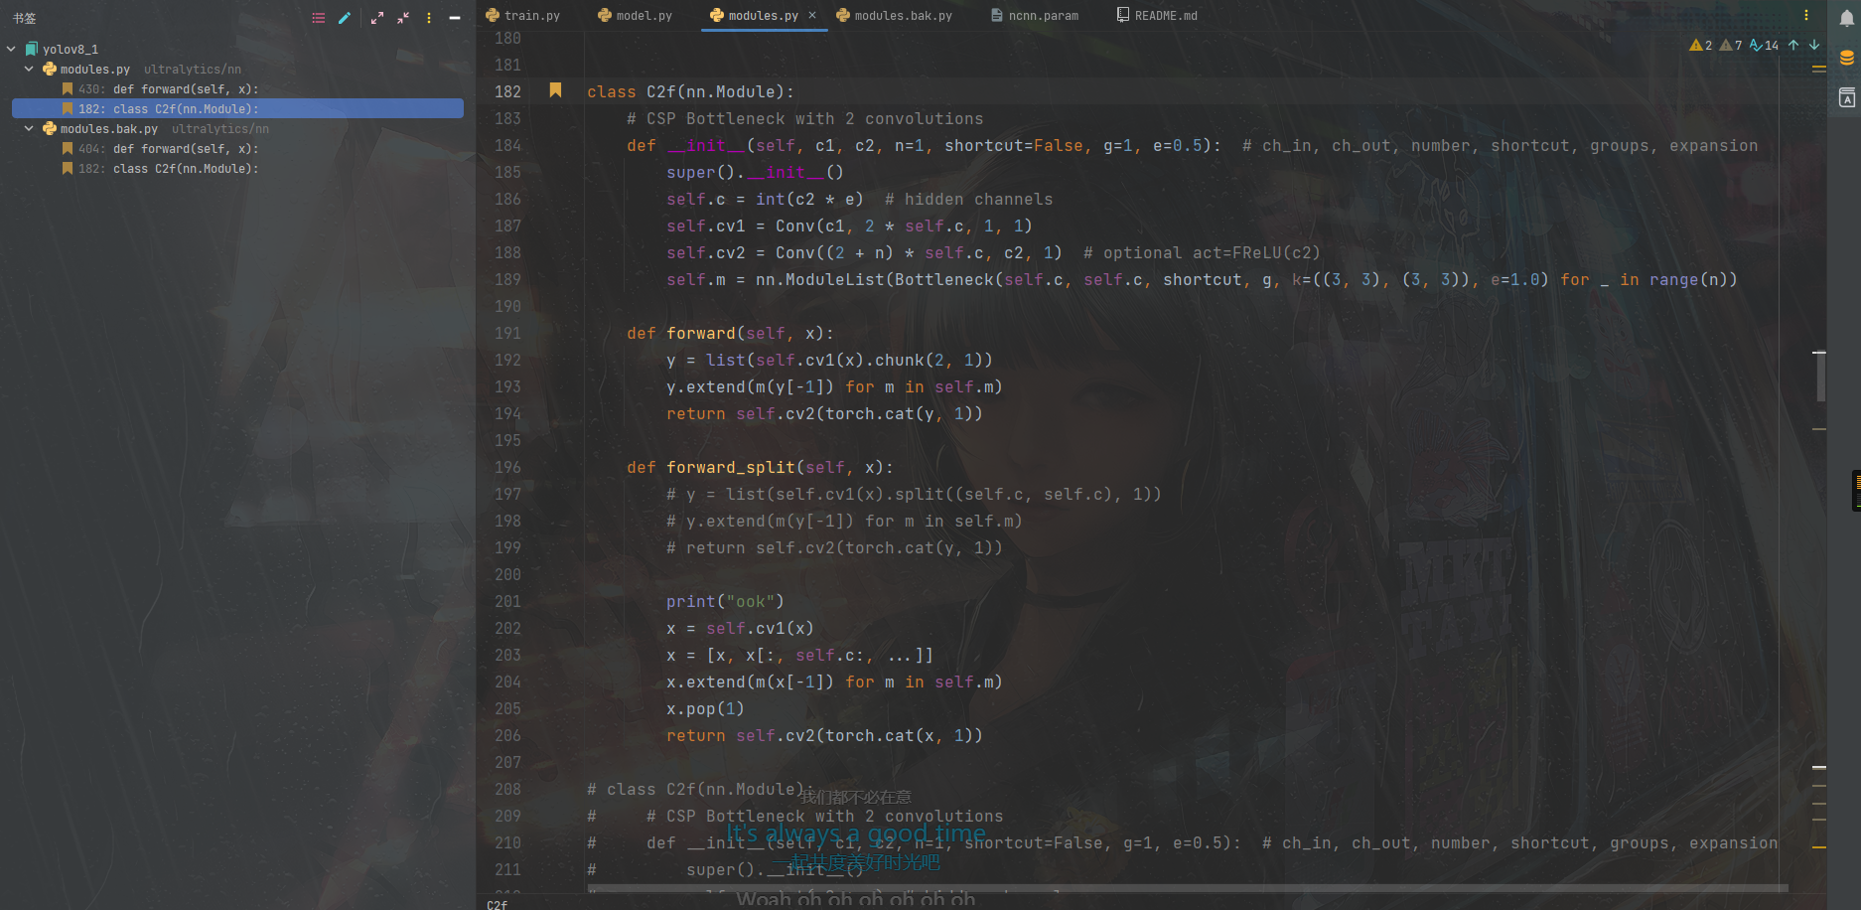Screen dimensions: 1861x910
Task: Open the Database tool window icon
Action: [1846, 57]
